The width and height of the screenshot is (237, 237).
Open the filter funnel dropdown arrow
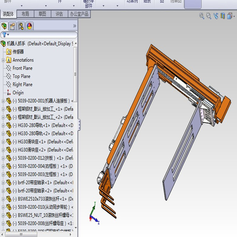pyautogui.click(x=8, y=35)
